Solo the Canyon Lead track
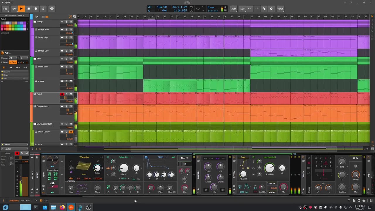The image size is (375, 211). (x=66, y=106)
